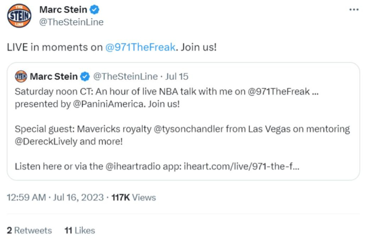369x239 pixels.
Task: Open the @971TheFreak mention link in main tweet
Action: click(140, 47)
